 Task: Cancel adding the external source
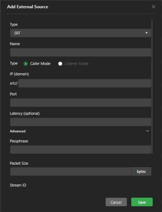click(116, 202)
